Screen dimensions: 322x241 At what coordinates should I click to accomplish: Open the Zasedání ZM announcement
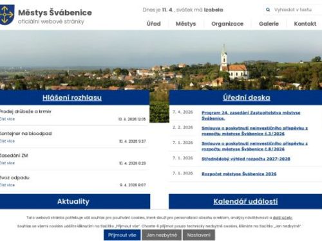(x=14, y=156)
